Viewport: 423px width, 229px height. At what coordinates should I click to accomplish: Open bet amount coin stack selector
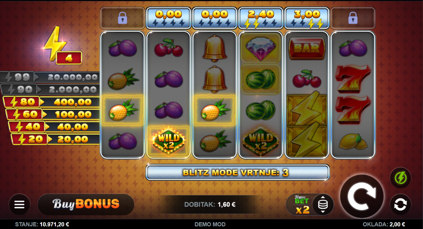(323, 205)
